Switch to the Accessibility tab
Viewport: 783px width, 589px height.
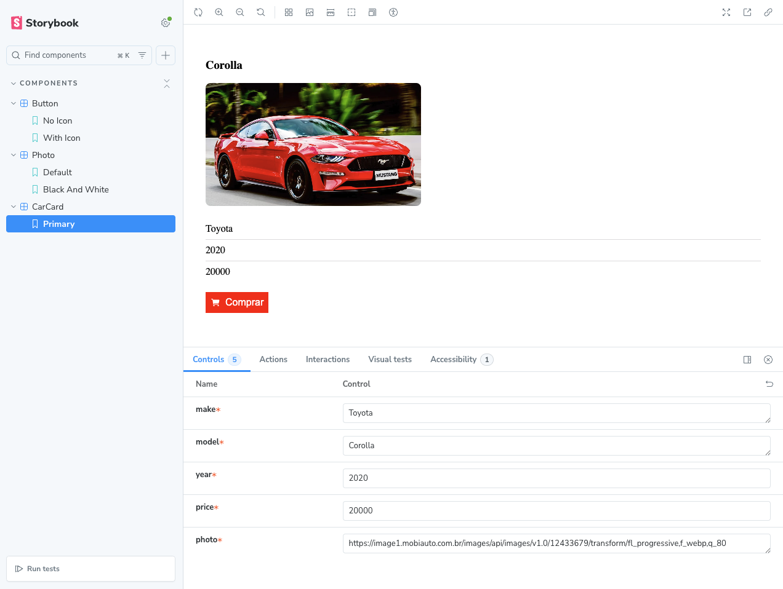click(462, 360)
